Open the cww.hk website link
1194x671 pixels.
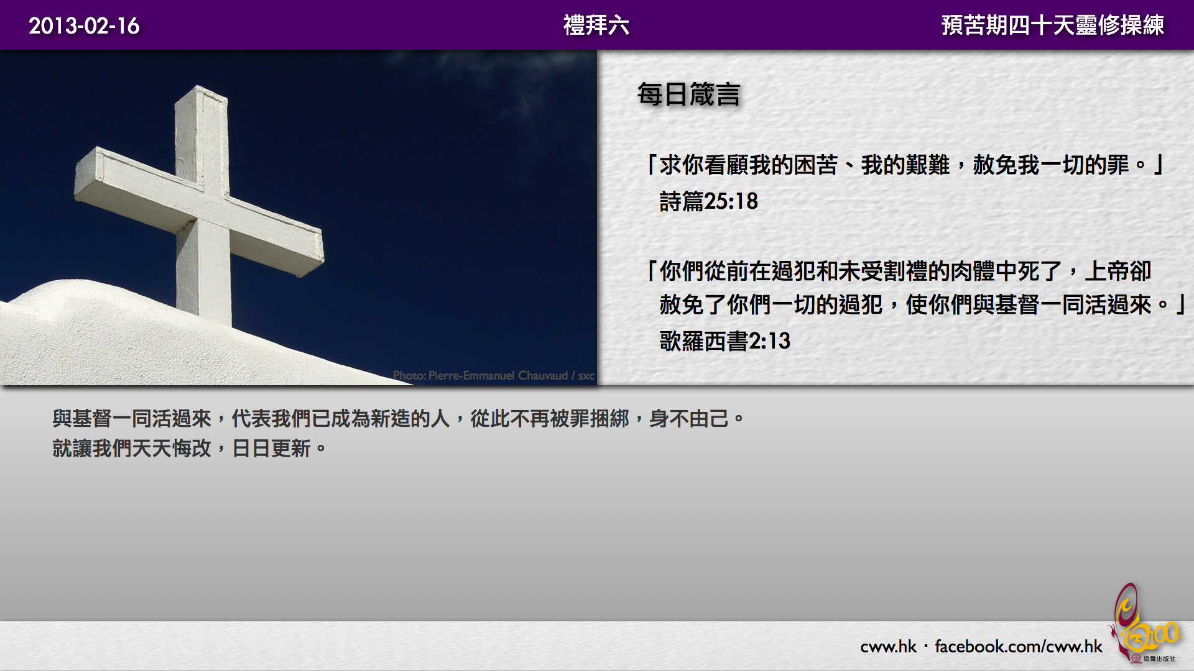pyautogui.click(x=888, y=647)
